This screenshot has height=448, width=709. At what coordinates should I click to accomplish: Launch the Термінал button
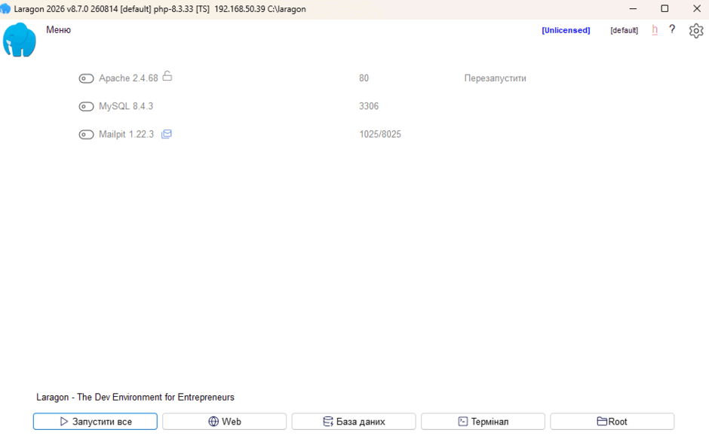pyautogui.click(x=483, y=422)
